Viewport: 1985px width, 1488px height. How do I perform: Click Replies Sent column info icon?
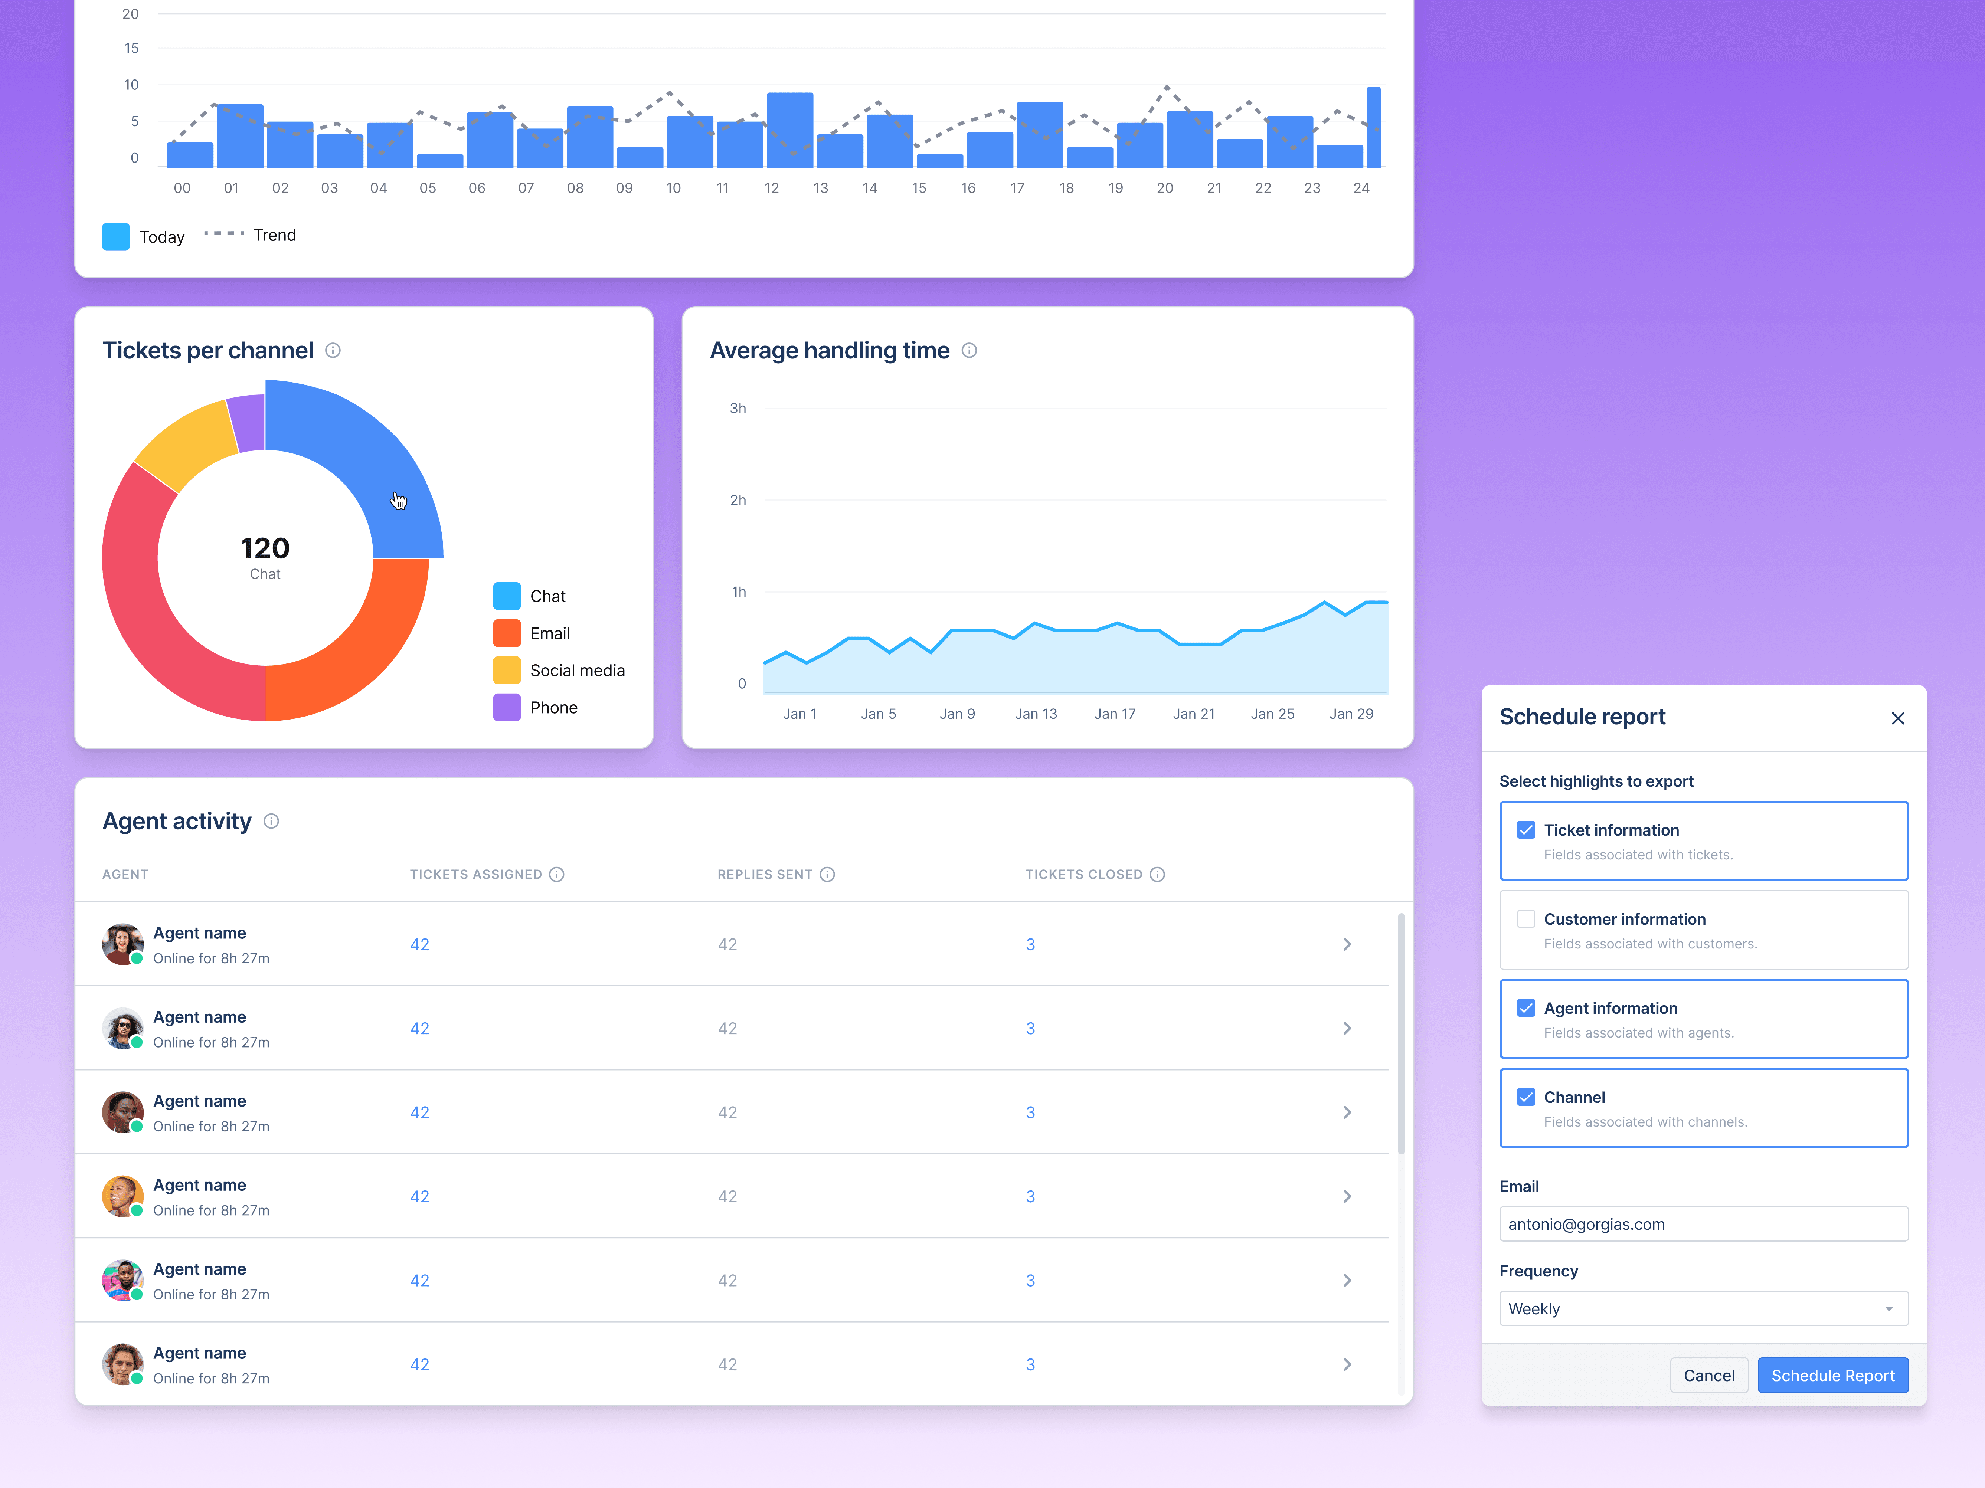coord(827,875)
